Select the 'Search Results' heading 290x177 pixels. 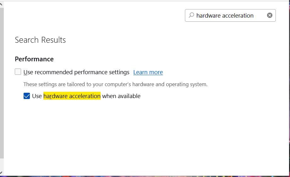coord(40,40)
